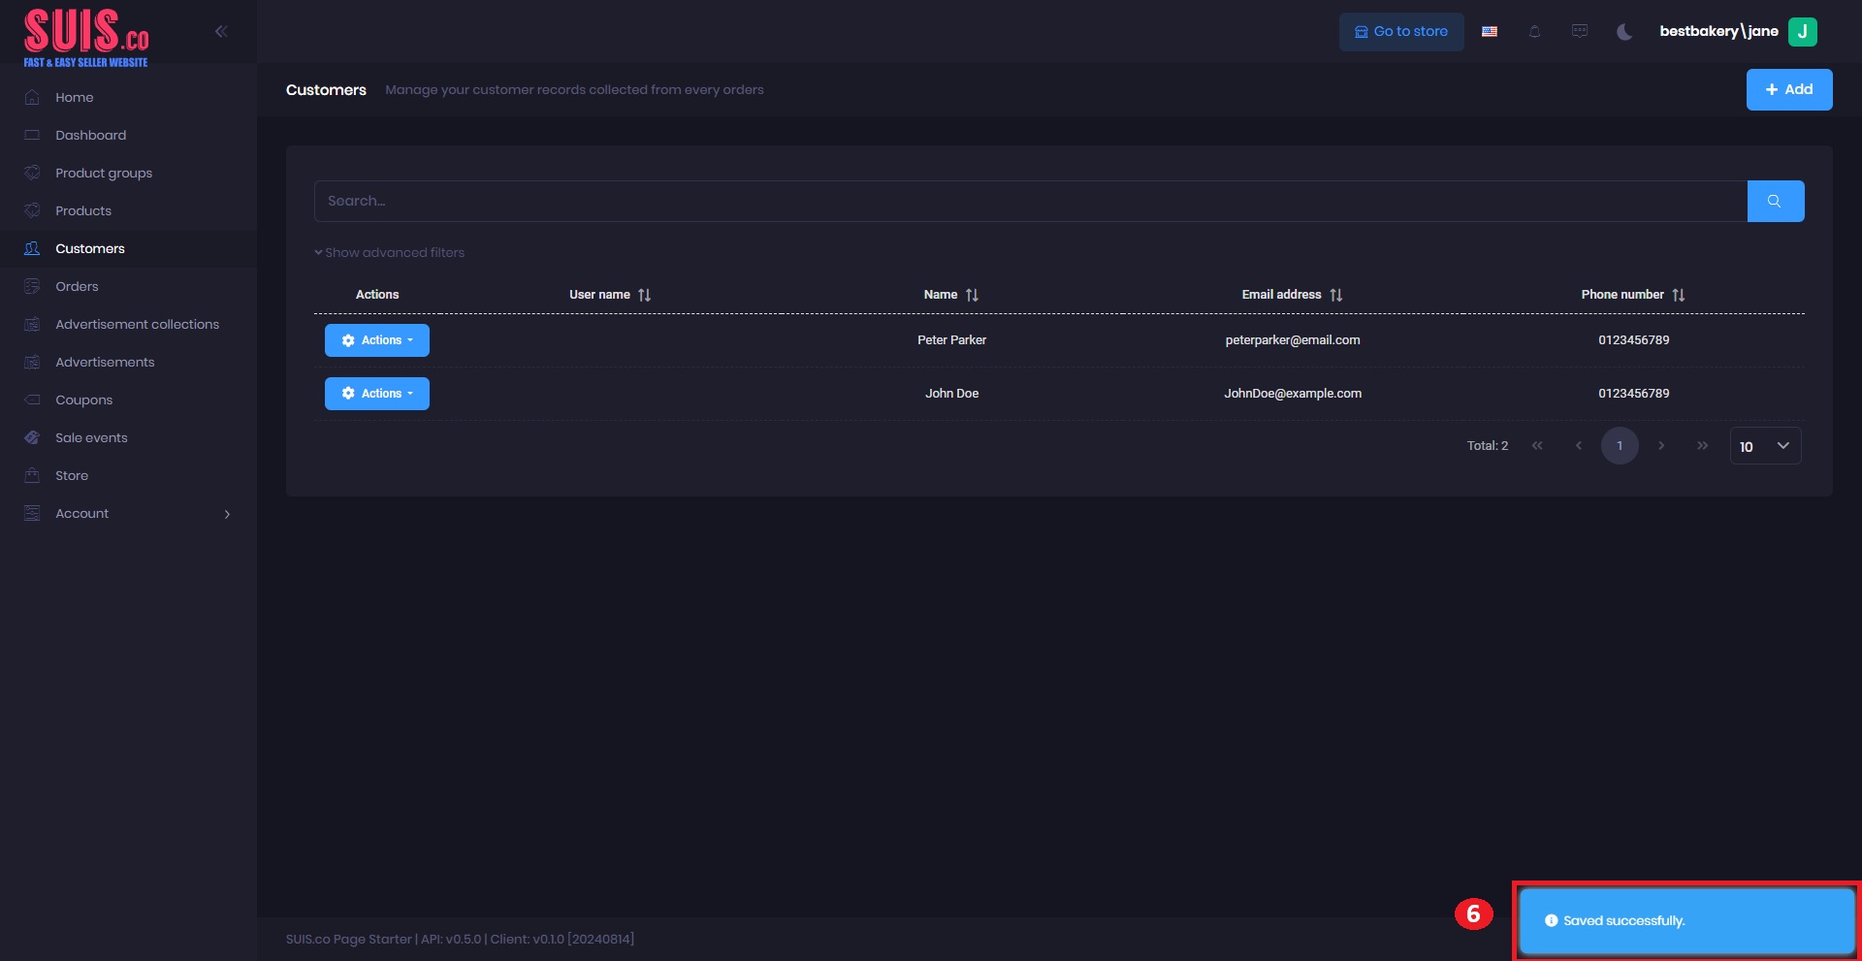Click the Orders icon in sidebar
This screenshot has height=961, width=1862.
pyautogui.click(x=32, y=286)
